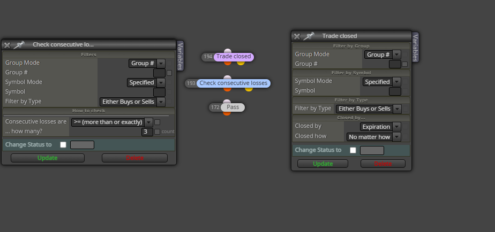Open Symbol Mode dropdown in Trade closed panel

381,82
